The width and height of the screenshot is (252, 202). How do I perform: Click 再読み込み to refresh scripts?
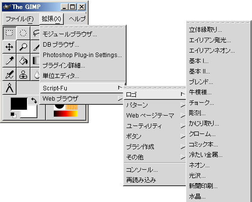click(155, 180)
